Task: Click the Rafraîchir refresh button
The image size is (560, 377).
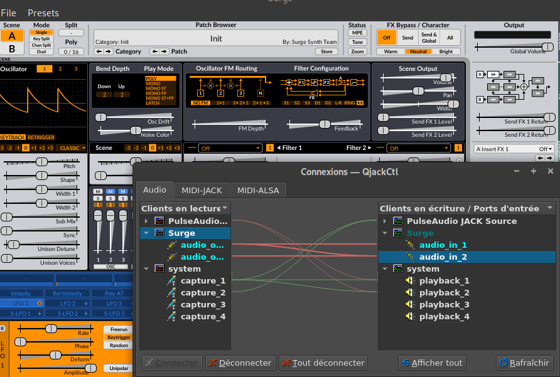Action: 524,363
